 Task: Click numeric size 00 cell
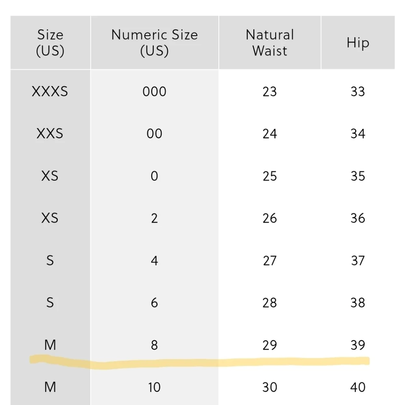point(154,134)
